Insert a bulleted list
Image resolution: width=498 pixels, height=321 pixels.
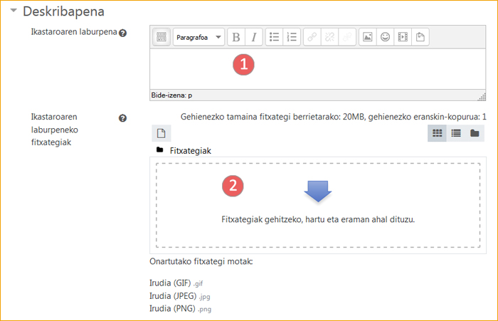coord(275,37)
